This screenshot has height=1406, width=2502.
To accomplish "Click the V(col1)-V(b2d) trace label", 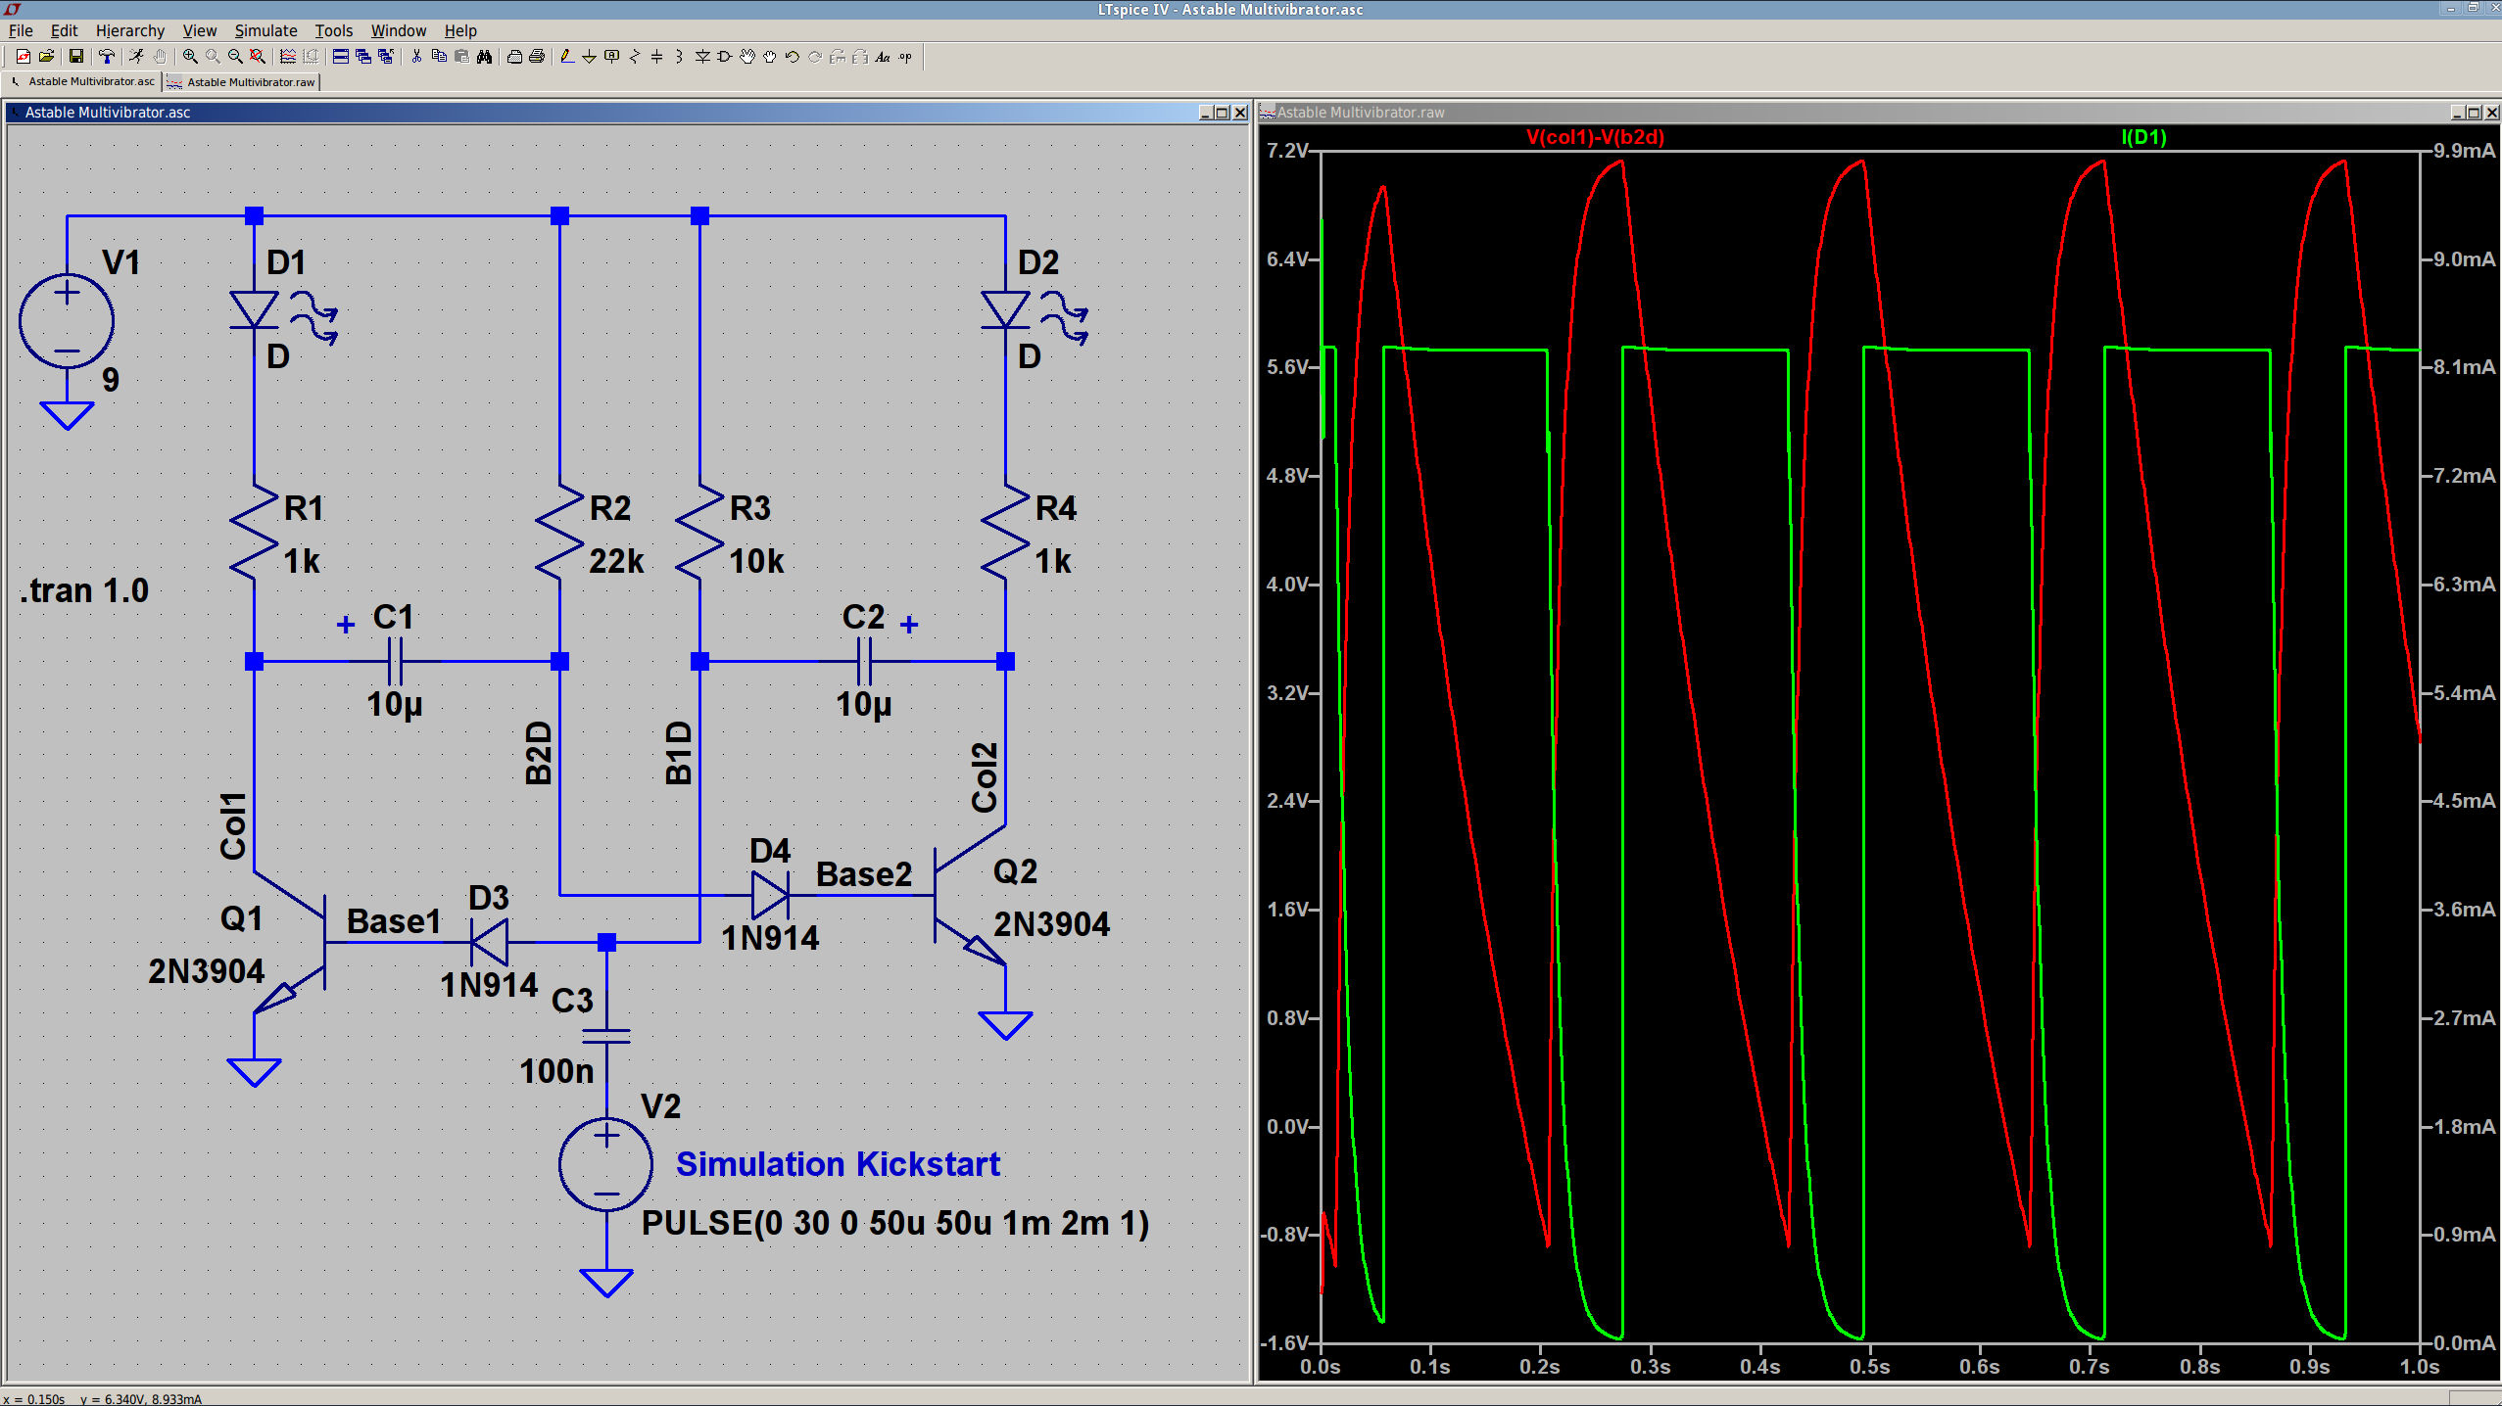I will point(1595,137).
